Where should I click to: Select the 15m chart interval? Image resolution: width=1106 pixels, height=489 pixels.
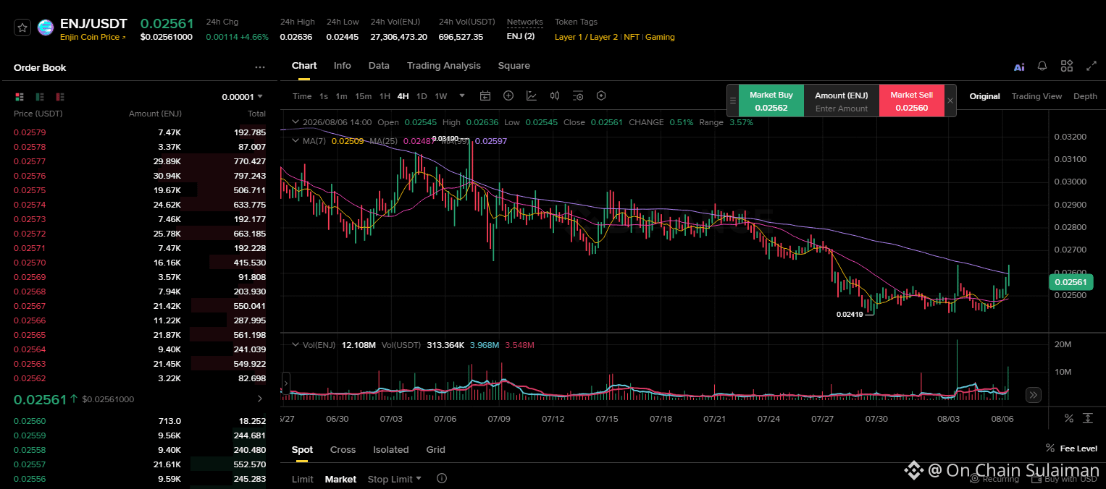(363, 96)
